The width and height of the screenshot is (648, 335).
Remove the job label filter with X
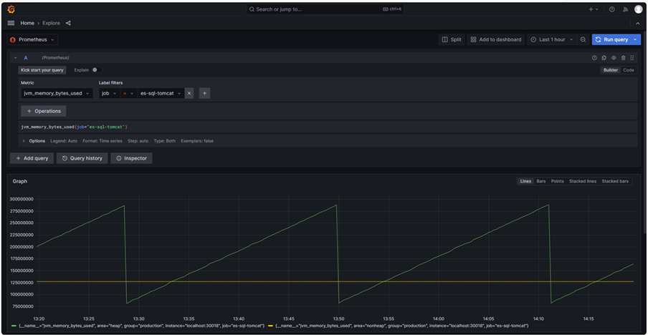[x=189, y=93]
